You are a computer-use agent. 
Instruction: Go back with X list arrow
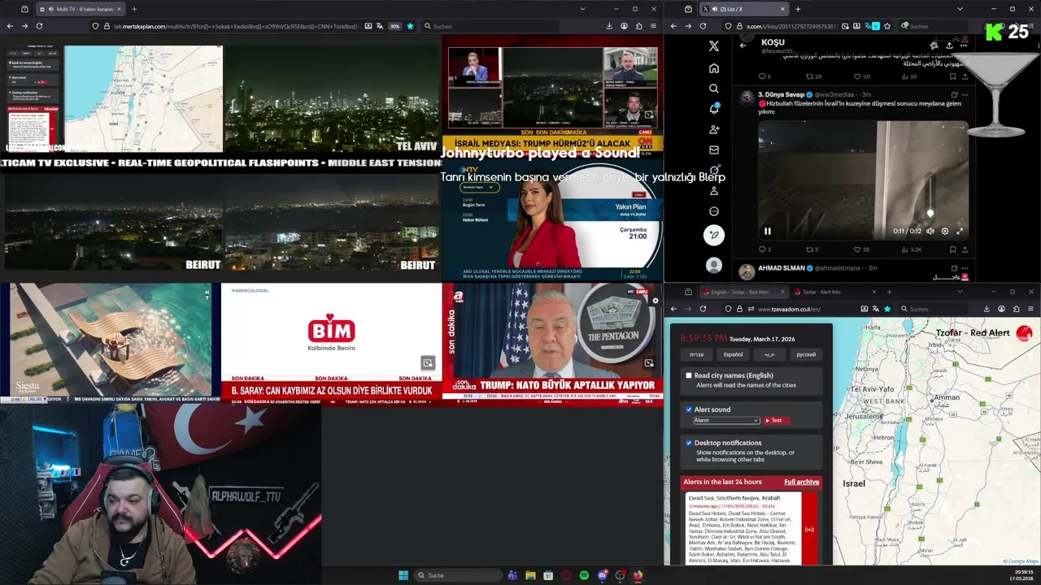743,45
